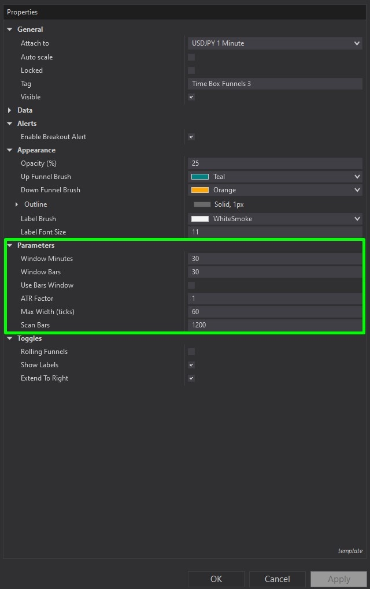Uncheck Enable Breakout Alert
The image size is (370, 589).
coord(191,137)
